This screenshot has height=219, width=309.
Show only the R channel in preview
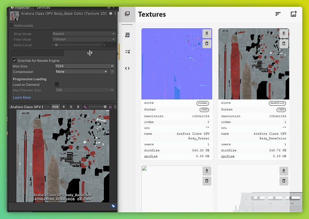click(64, 107)
